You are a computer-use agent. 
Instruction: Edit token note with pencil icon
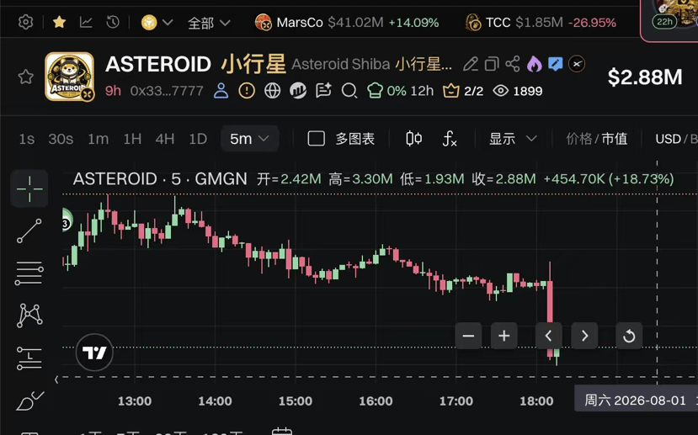[470, 64]
